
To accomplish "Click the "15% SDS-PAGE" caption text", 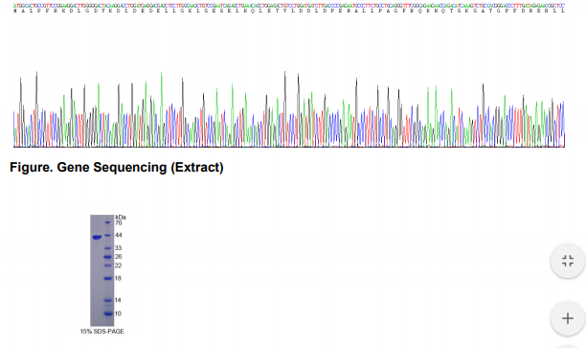I will point(101,331).
